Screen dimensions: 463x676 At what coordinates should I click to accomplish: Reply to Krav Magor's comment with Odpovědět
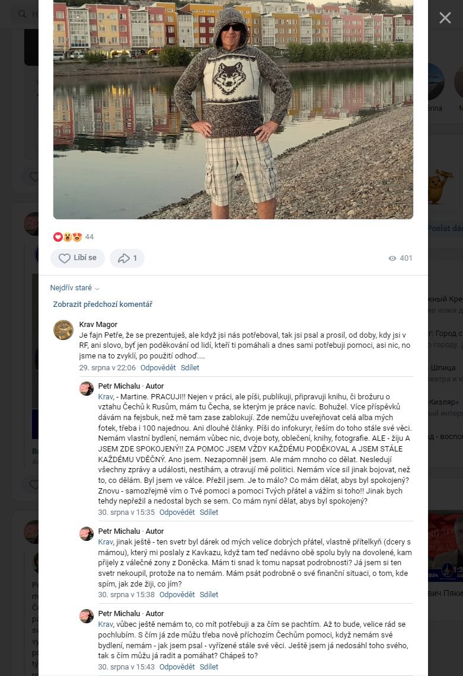pyautogui.click(x=158, y=368)
